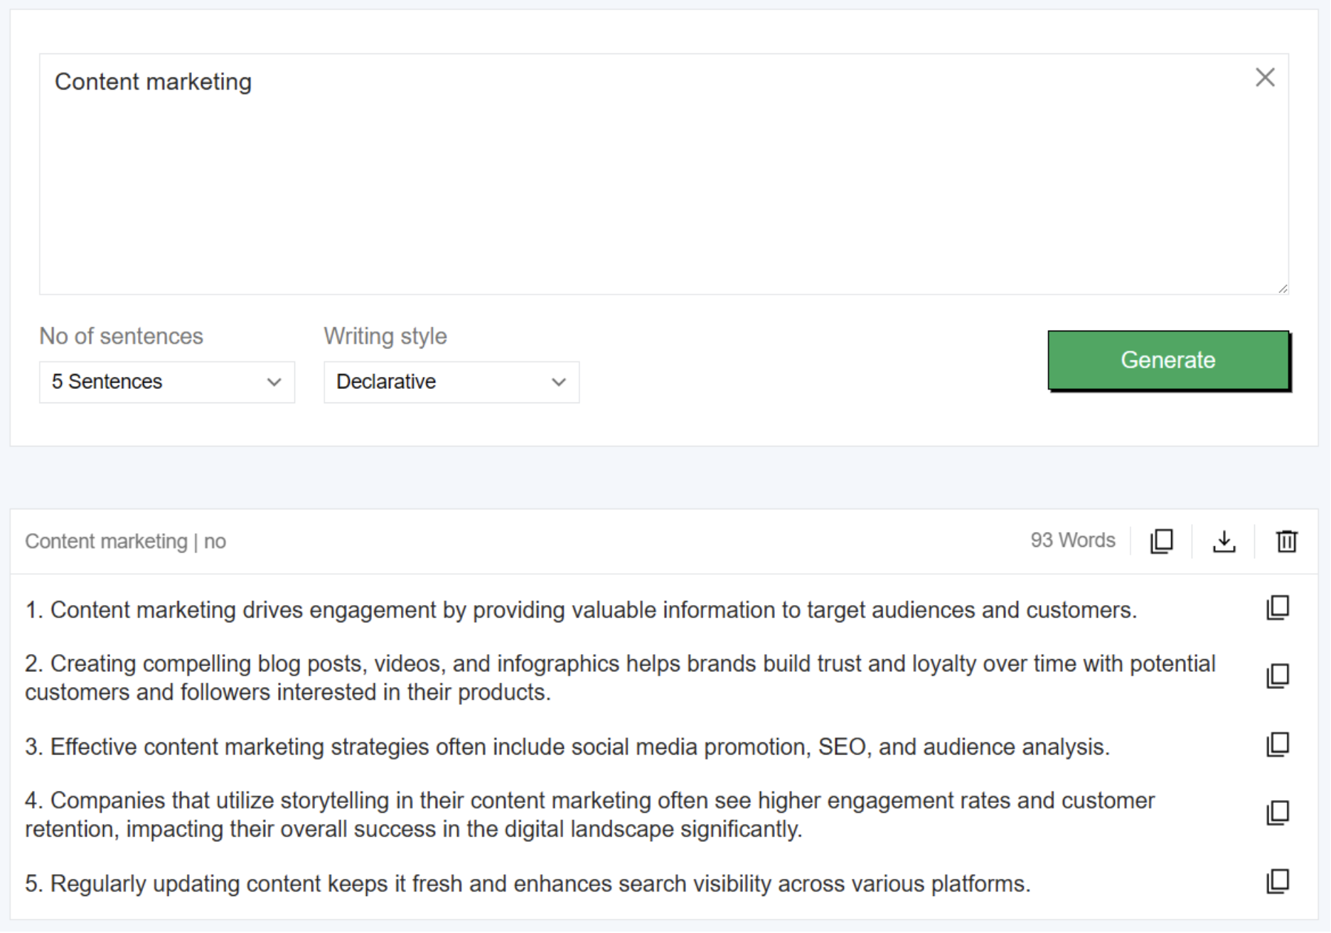Grab the text area resize handle
1331x933 pixels.
1282,288
